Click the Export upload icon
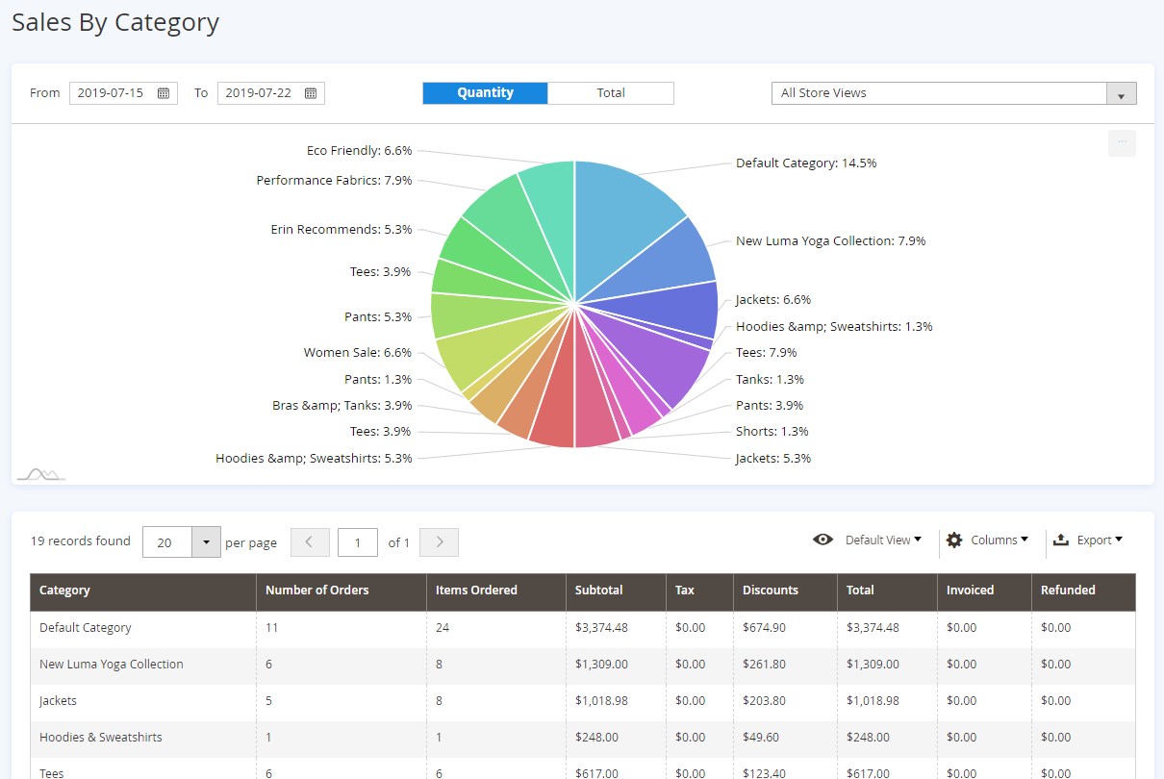 pyautogui.click(x=1061, y=540)
